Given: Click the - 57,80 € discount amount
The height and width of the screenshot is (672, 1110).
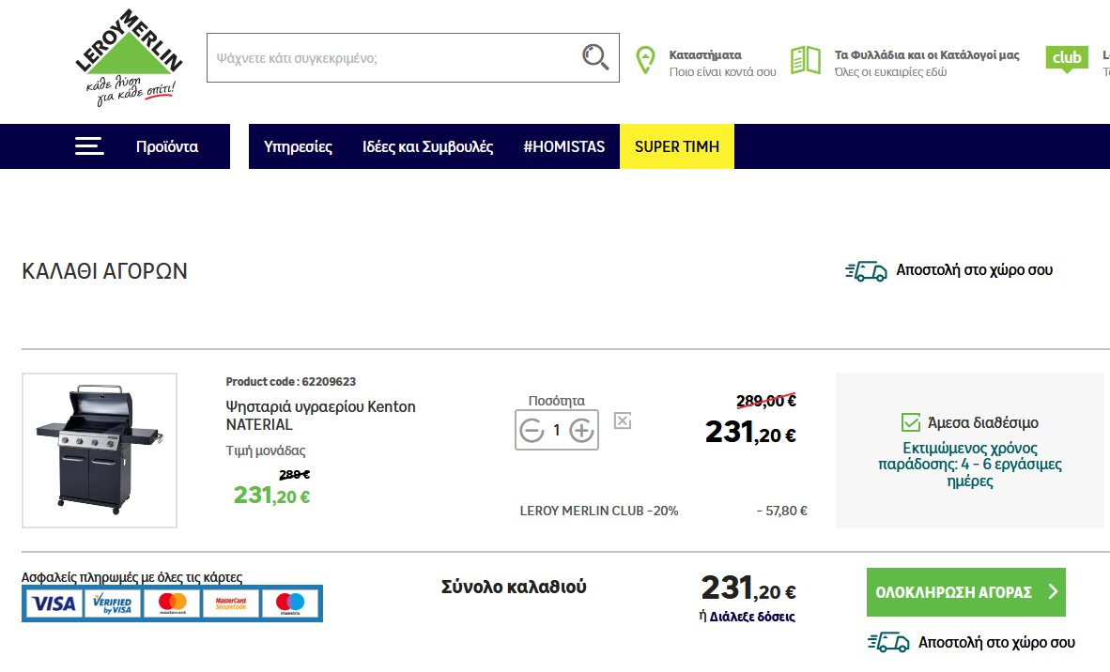Looking at the screenshot, I should pyautogui.click(x=781, y=511).
